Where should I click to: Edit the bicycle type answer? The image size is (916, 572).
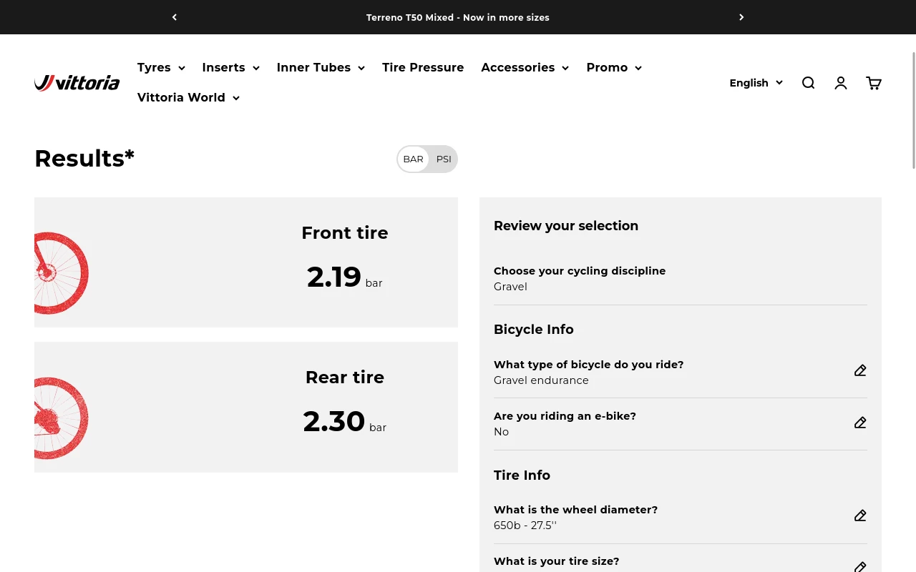(x=860, y=370)
